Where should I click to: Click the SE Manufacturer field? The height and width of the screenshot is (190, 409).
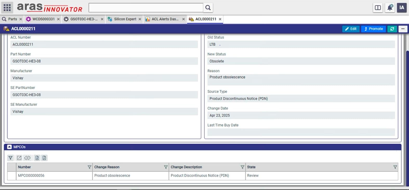(x=104, y=112)
